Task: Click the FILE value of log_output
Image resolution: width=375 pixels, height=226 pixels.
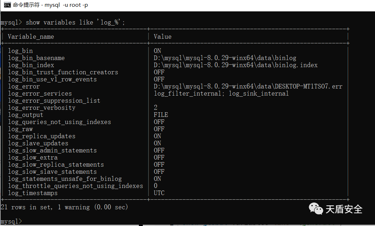Action: click(161, 115)
